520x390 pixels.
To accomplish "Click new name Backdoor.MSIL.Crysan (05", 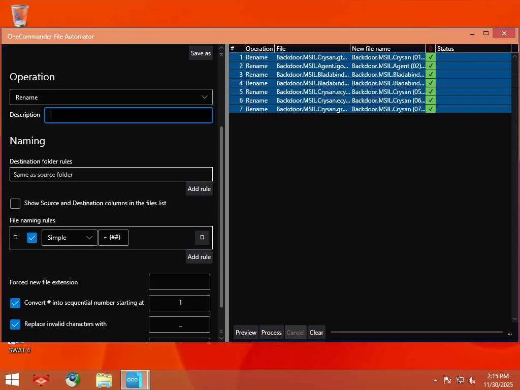I will [x=388, y=91].
